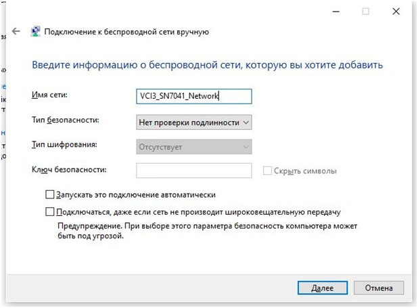Enable "Запускать это подключение автоматически" checkbox
Viewport: 418px width, 308px height.
point(50,194)
